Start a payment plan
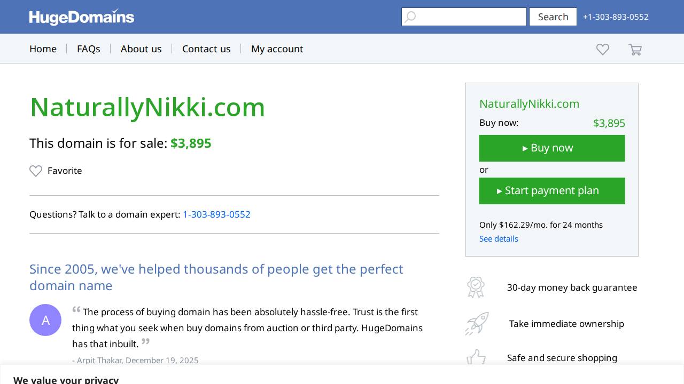The image size is (684, 384). tap(551, 190)
